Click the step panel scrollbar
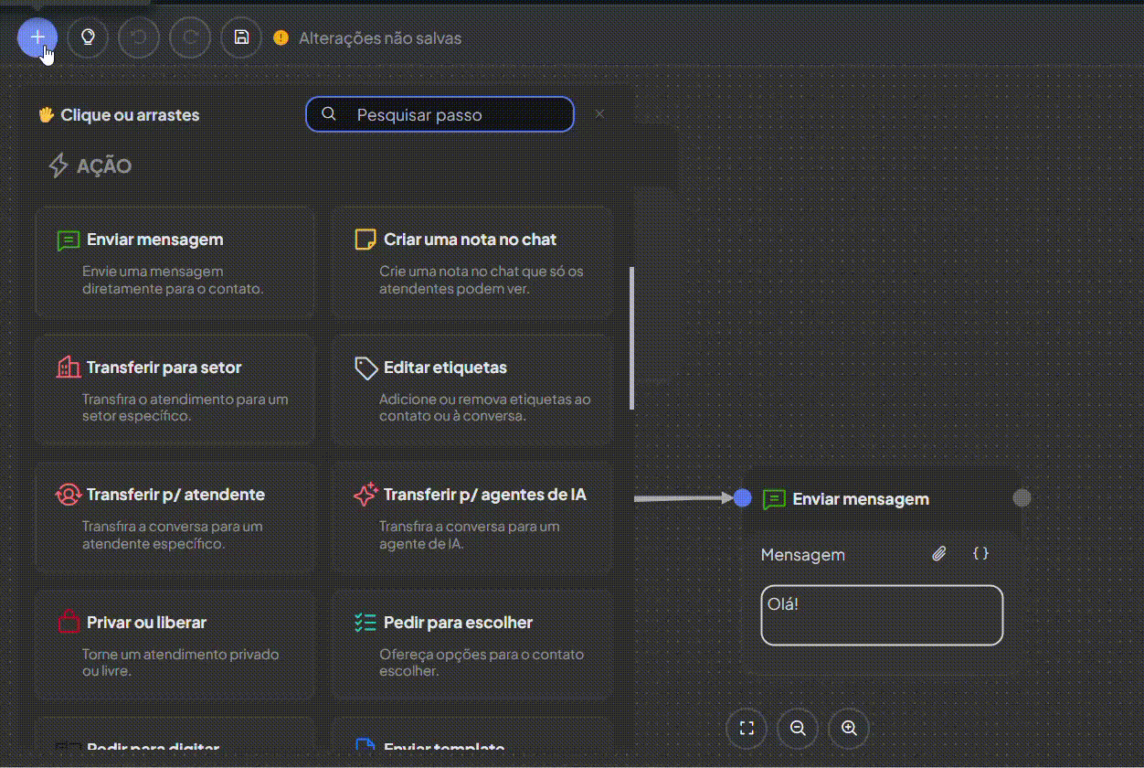 click(x=630, y=338)
